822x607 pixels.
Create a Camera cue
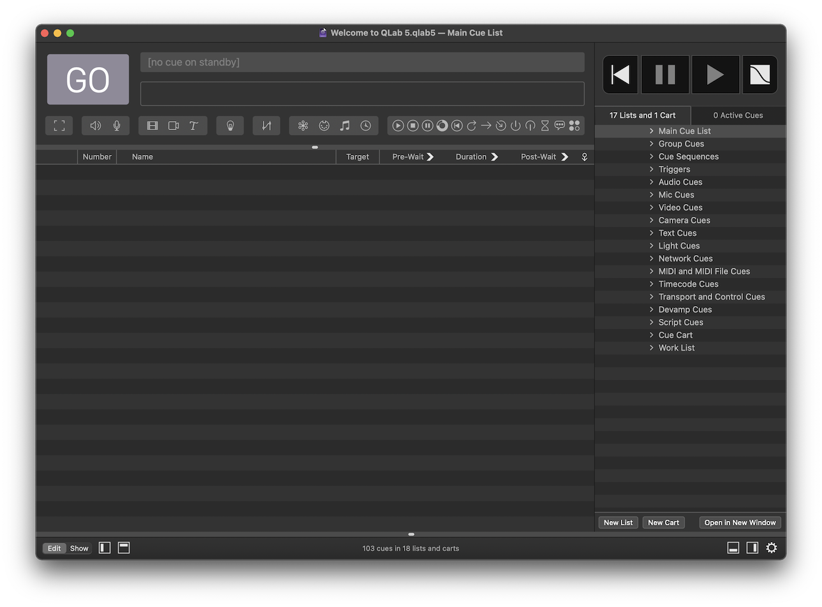tap(173, 126)
